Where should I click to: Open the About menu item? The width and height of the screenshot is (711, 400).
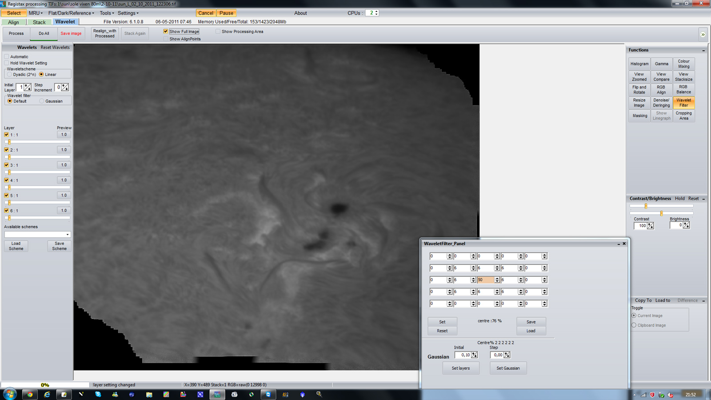(300, 13)
